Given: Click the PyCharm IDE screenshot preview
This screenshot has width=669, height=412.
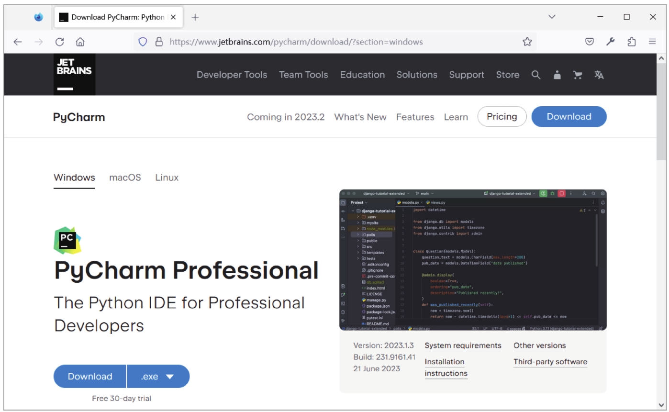Looking at the screenshot, I should point(472,259).
